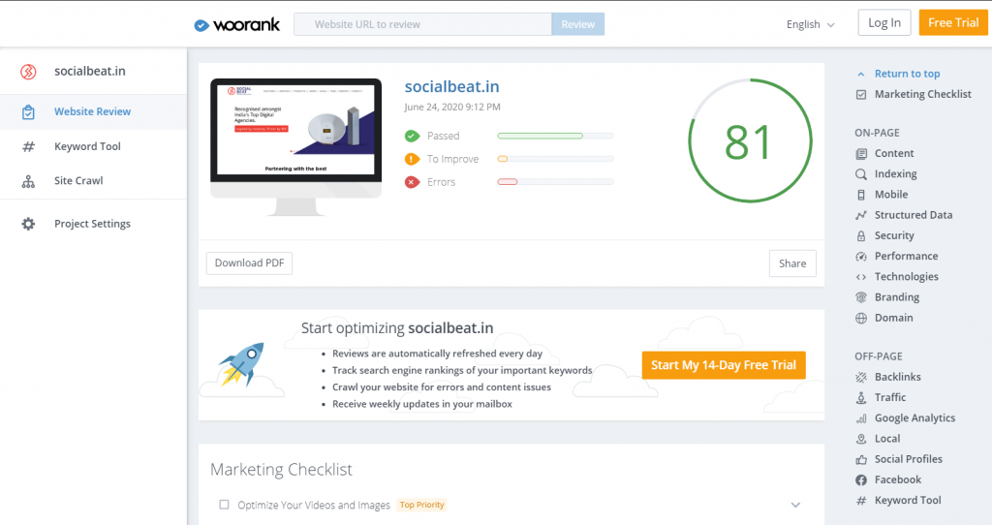This screenshot has width=992, height=525.
Task: Click the Site Crawl tree icon
Action: [x=28, y=181]
